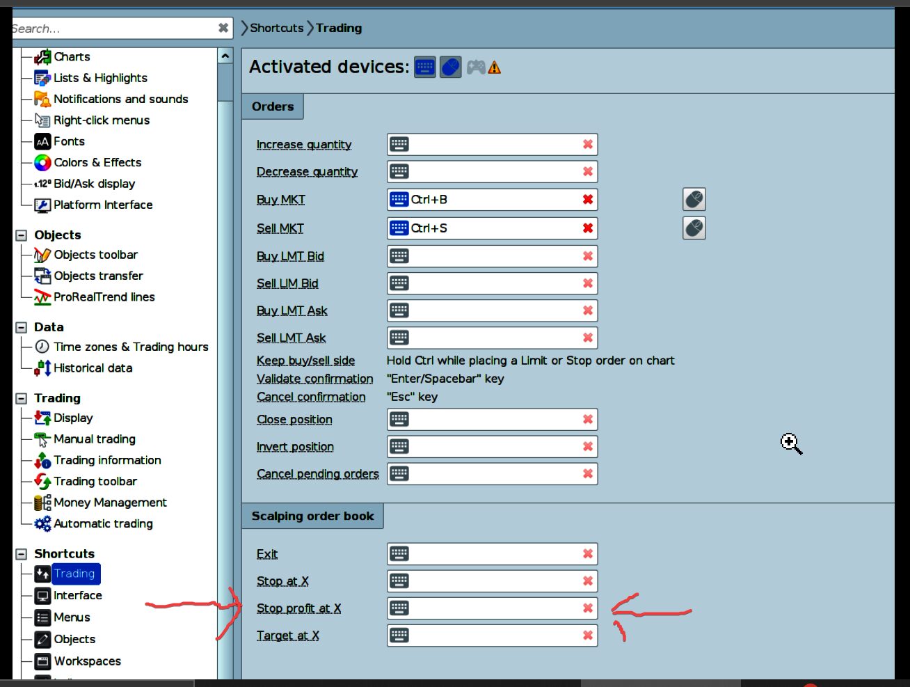This screenshot has width=910, height=687.
Task: Click the Cancel pending orders label
Action: (x=318, y=474)
